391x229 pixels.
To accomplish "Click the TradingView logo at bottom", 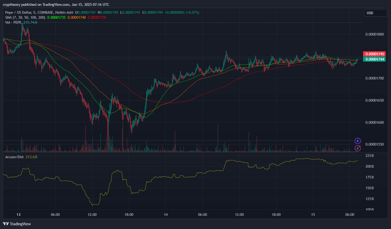I will [17, 224].
